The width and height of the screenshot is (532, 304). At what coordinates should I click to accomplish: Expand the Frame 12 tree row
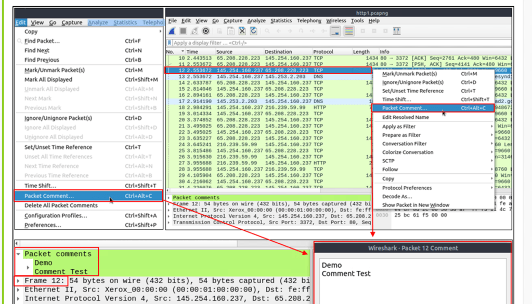[x=19, y=281]
